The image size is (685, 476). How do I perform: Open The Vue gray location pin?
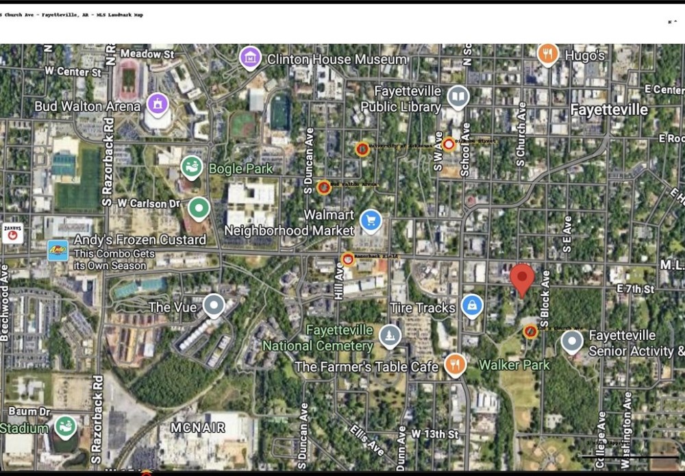coord(214,305)
